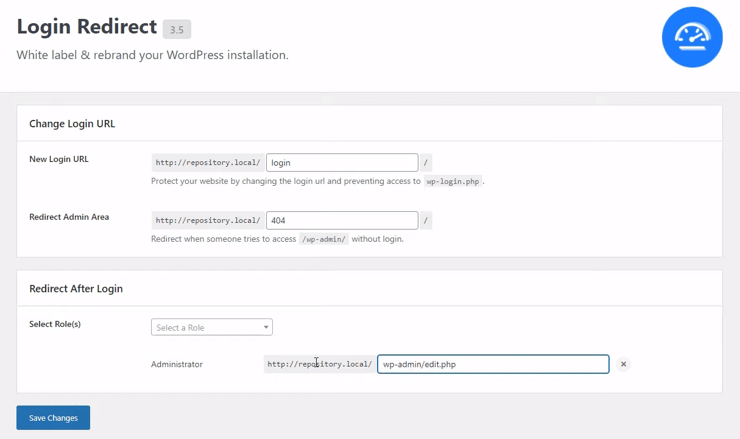Select the New Login URL input field
Viewport: 740px width, 439px height.
pos(342,162)
